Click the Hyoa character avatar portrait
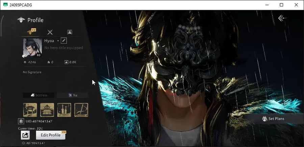 pyautogui.click(x=32, y=48)
